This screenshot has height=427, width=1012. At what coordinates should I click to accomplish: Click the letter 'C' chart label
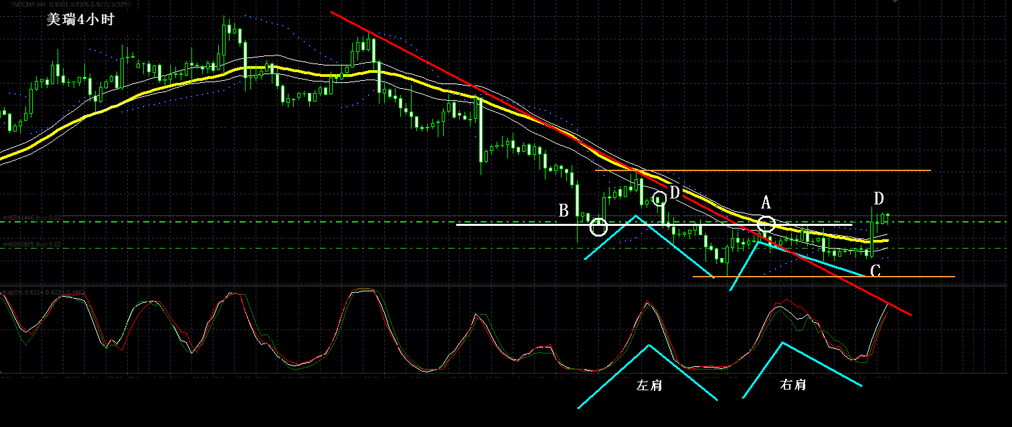point(875,271)
